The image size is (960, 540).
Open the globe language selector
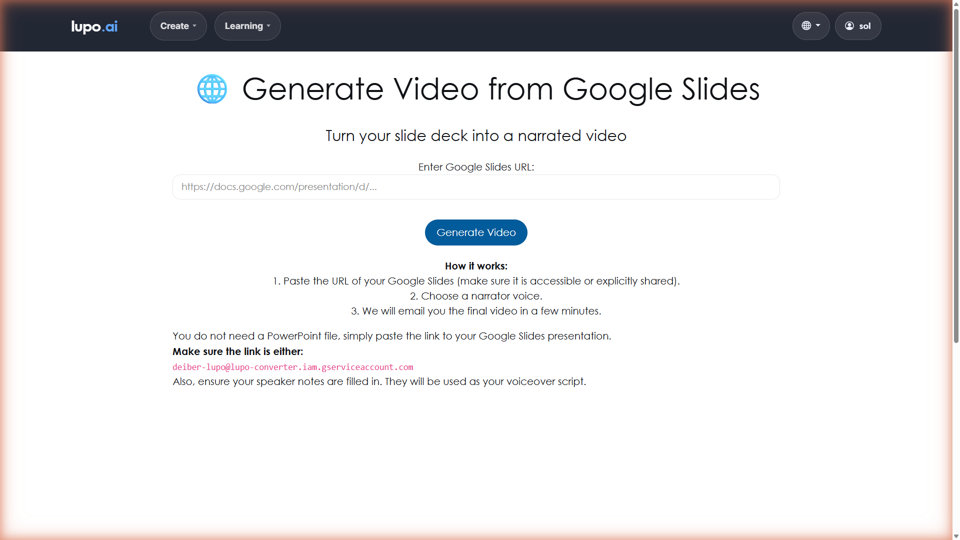(x=811, y=26)
